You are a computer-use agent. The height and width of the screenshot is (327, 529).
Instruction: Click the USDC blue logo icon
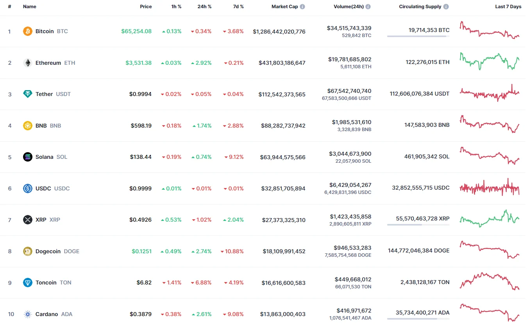point(28,188)
